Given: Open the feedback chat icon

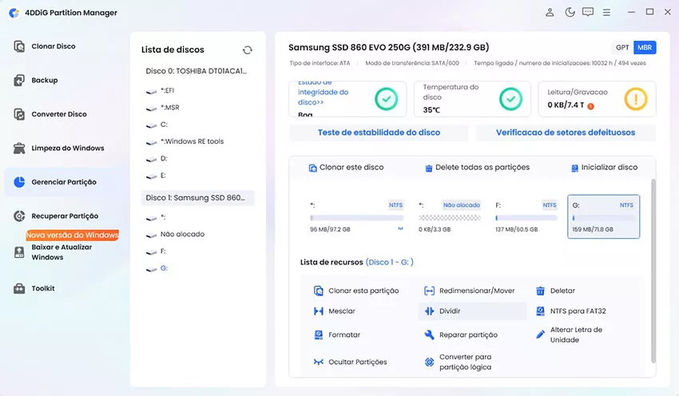Looking at the screenshot, I should click(588, 12).
